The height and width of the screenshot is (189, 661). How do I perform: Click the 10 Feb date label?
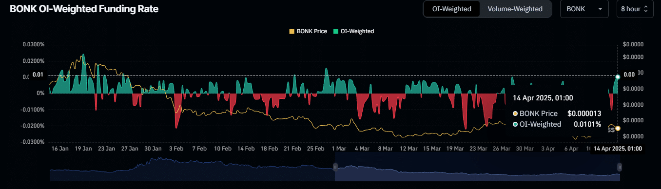click(x=223, y=149)
